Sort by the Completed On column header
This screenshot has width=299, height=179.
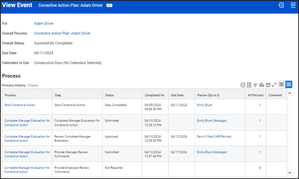pyautogui.click(x=154, y=95)
